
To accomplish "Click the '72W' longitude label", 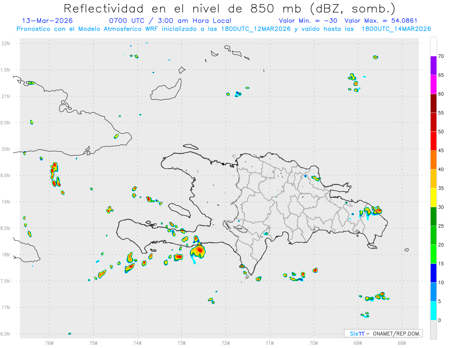I will click(x=225, y=342).
